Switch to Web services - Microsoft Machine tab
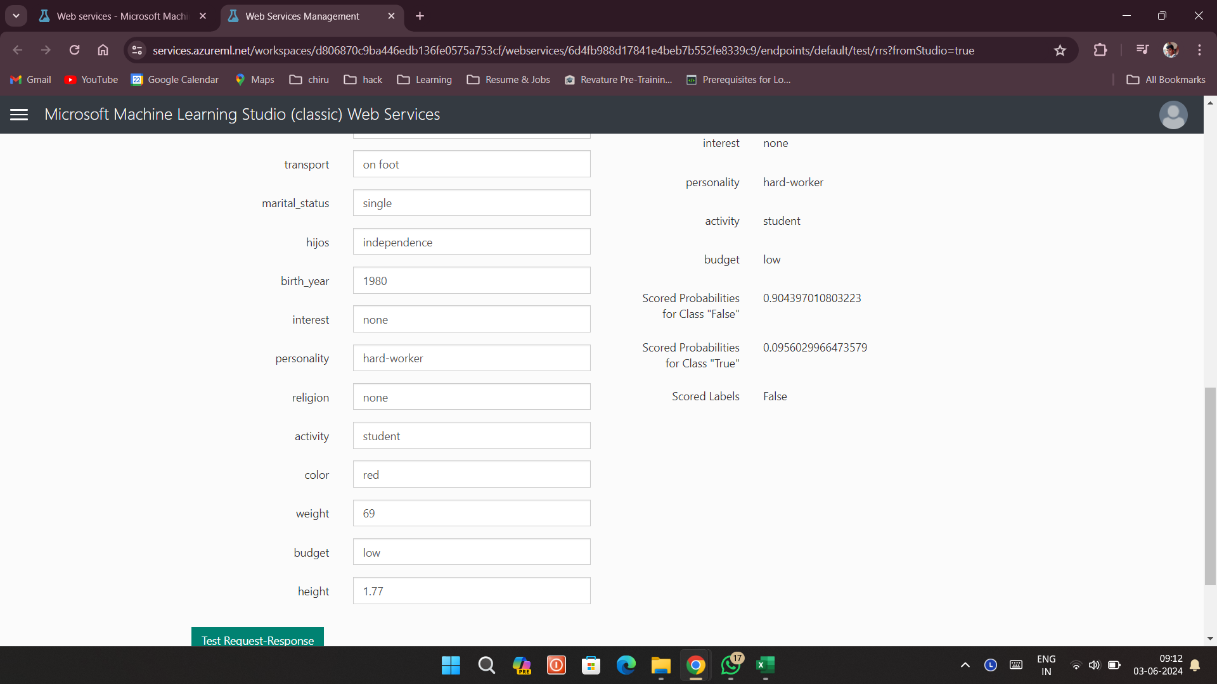This screenshot has height=684, width=1217. click(124, 16)
